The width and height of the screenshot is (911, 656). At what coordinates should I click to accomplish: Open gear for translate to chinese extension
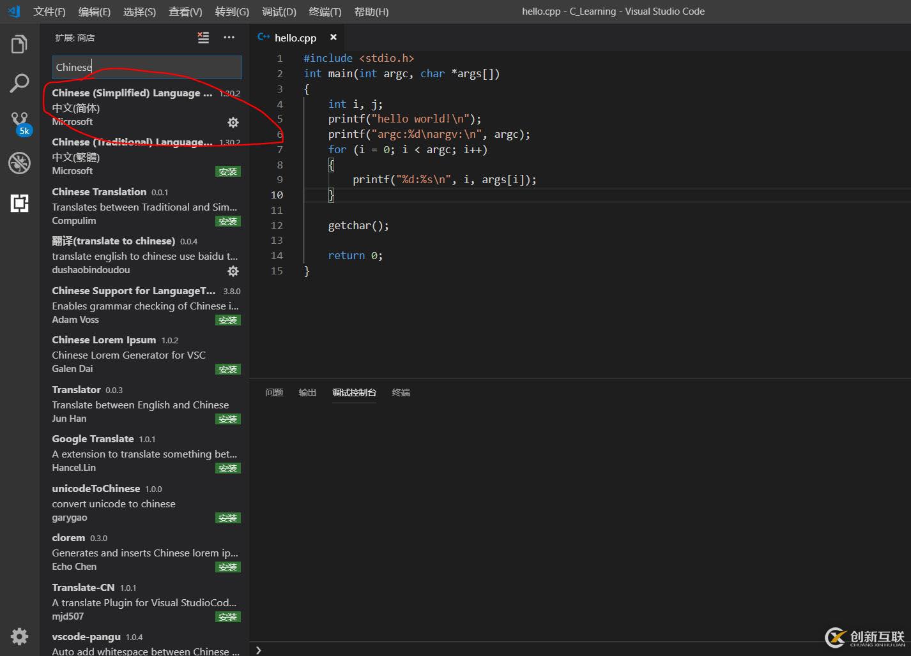point(233,271)
